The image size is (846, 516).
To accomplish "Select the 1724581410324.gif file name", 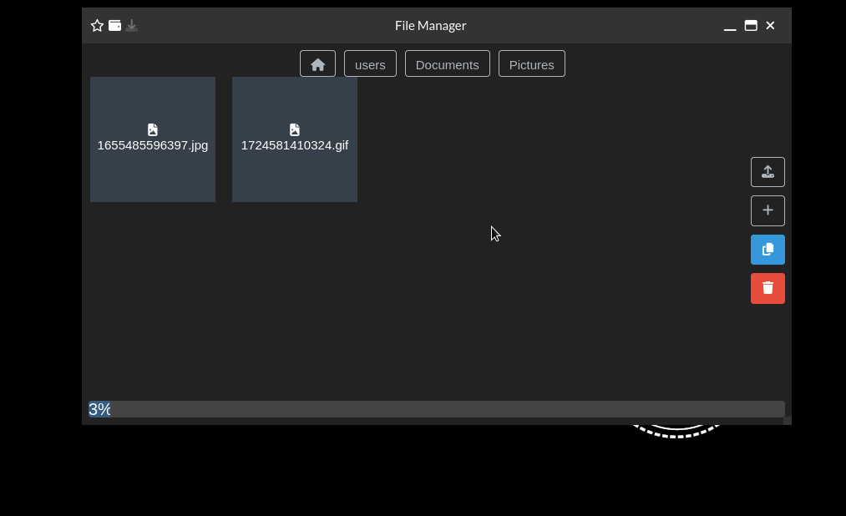I will point(295,145).
